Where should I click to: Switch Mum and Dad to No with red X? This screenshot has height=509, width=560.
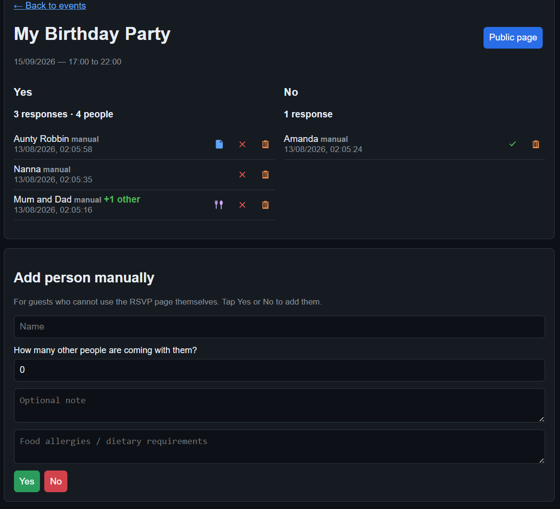point(242,204)
